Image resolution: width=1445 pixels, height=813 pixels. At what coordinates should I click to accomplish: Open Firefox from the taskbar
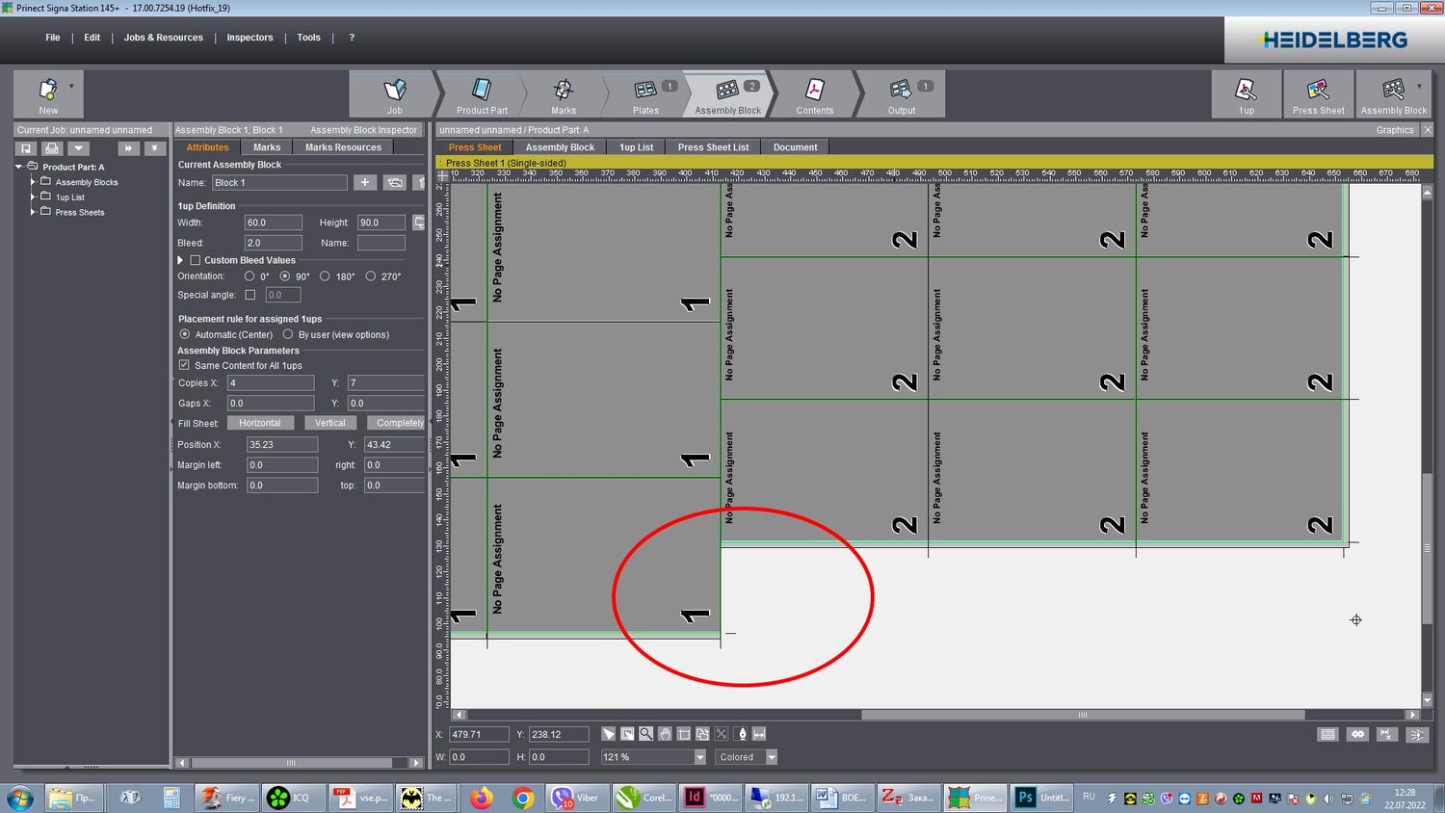tap(482, 798)
